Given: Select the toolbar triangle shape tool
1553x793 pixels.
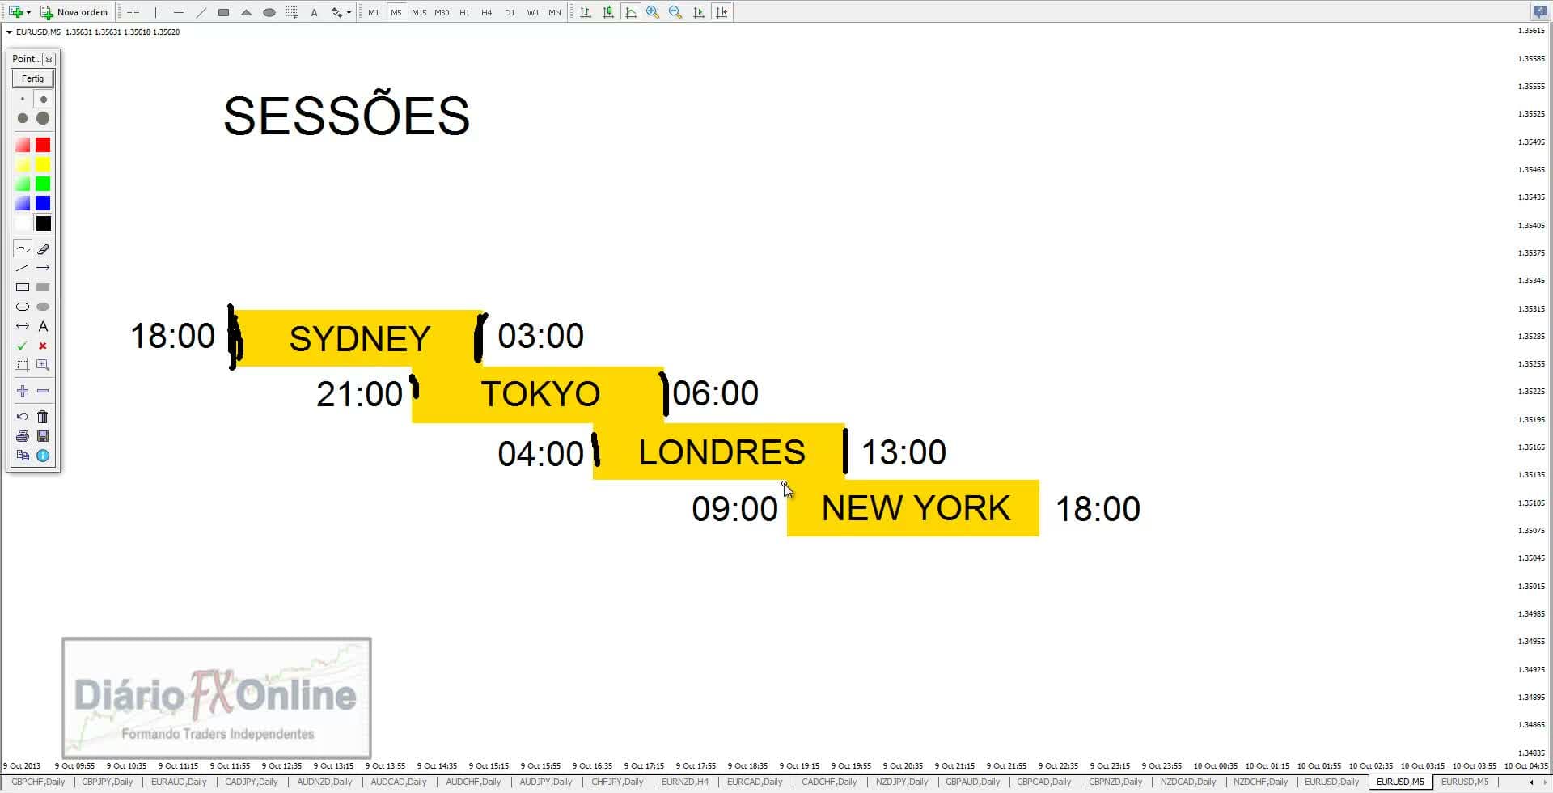Looking at the screenshot, I should coord(247,12).
